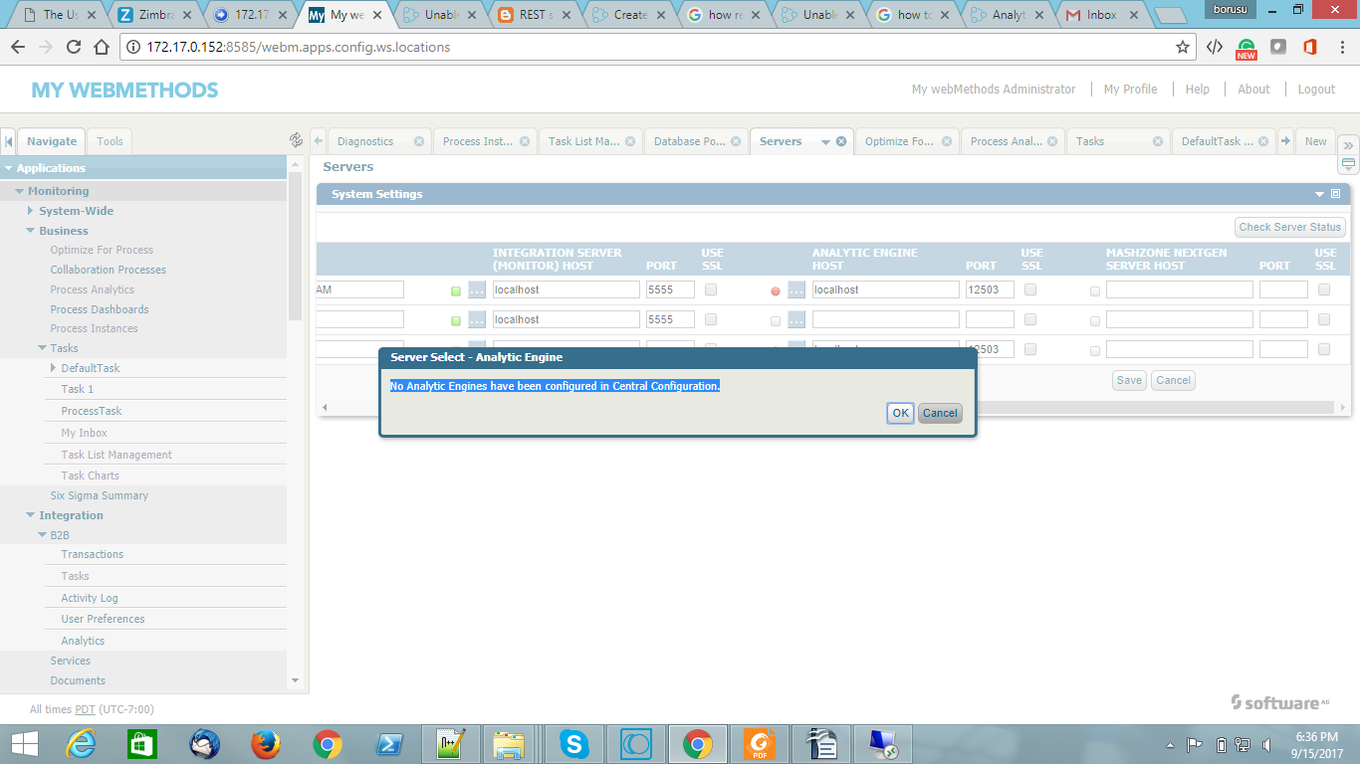Enable Integration Server SSL in the AM row

711,290
